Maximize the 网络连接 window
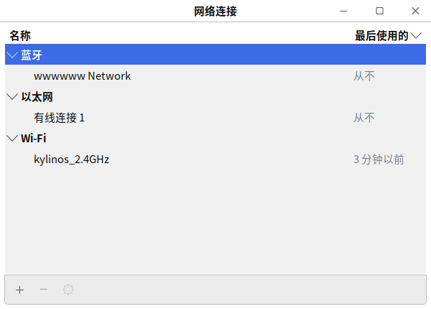 (379, 11)
